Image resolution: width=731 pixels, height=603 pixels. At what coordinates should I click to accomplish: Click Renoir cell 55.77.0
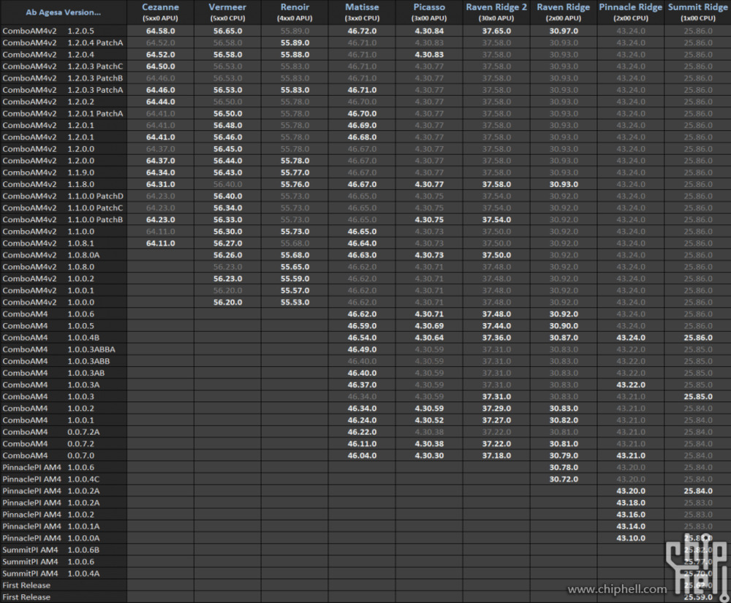click(x=295, y=172)
